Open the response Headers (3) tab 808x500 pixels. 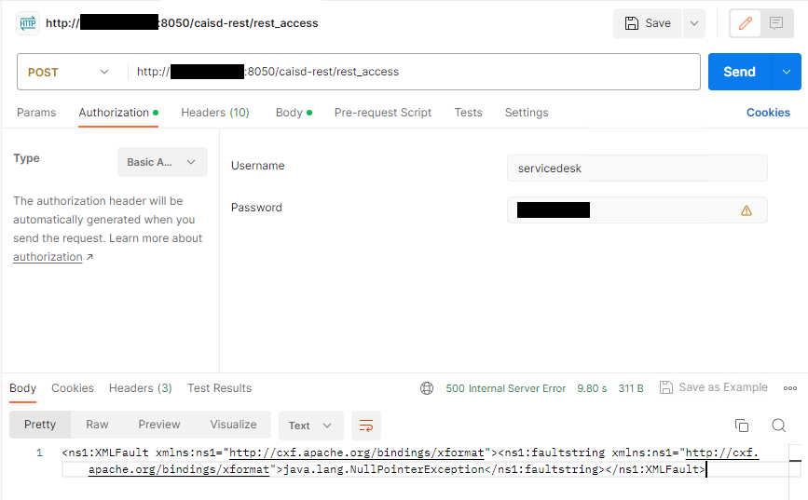pos(140,388)
